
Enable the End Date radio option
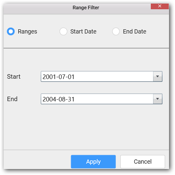[116, 31]
